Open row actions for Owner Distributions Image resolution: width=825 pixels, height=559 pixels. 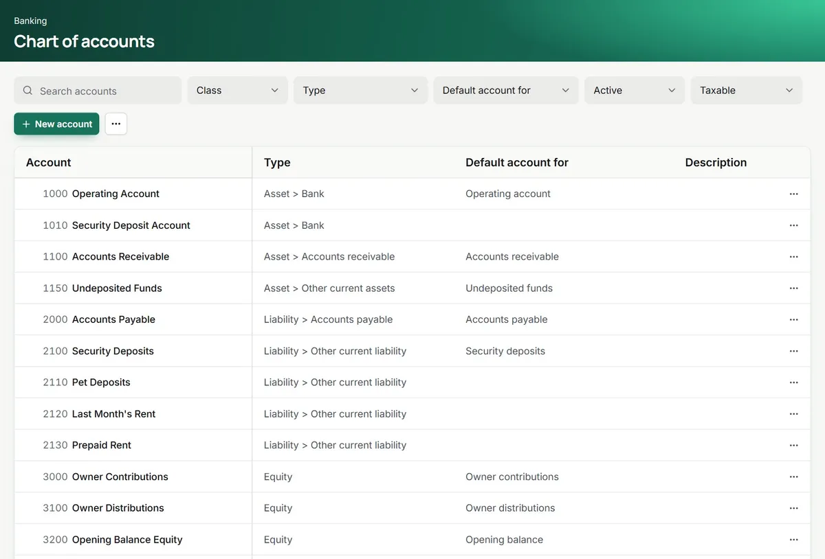(793, 508)
